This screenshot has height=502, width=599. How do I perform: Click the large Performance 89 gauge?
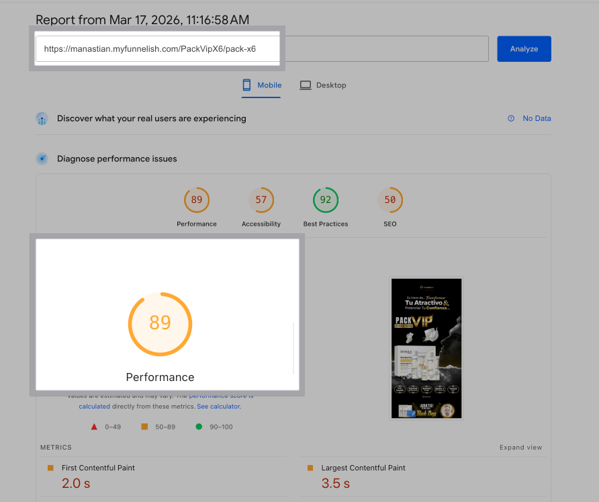click(x=160, y=323)
